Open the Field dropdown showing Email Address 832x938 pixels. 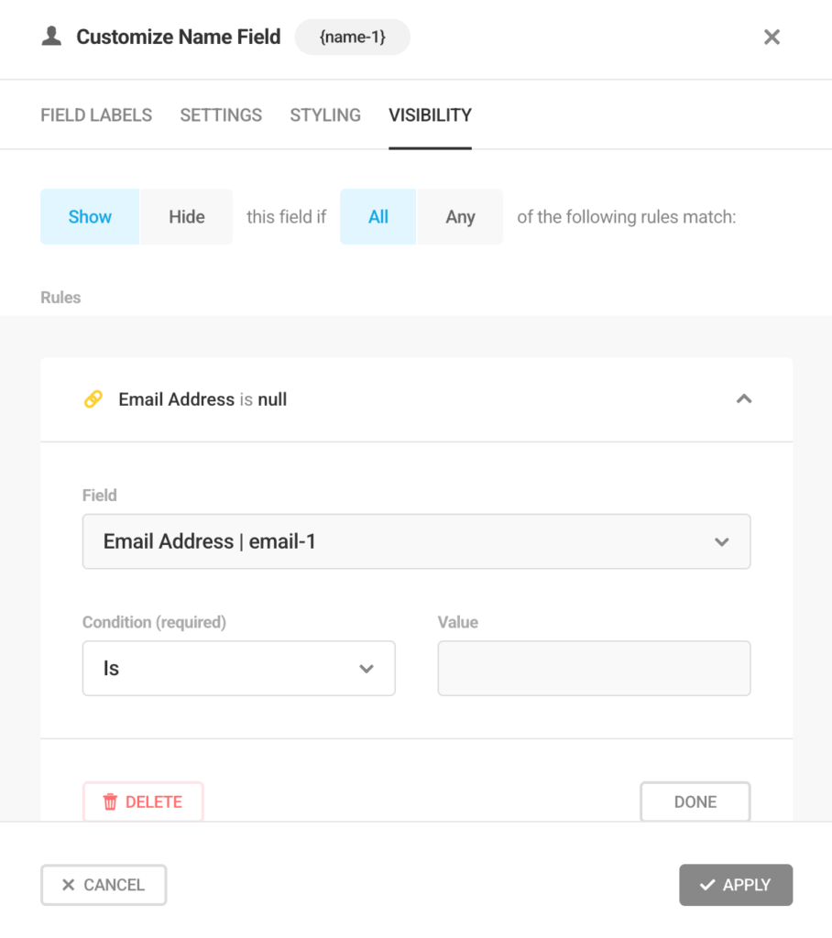(416, 541)
